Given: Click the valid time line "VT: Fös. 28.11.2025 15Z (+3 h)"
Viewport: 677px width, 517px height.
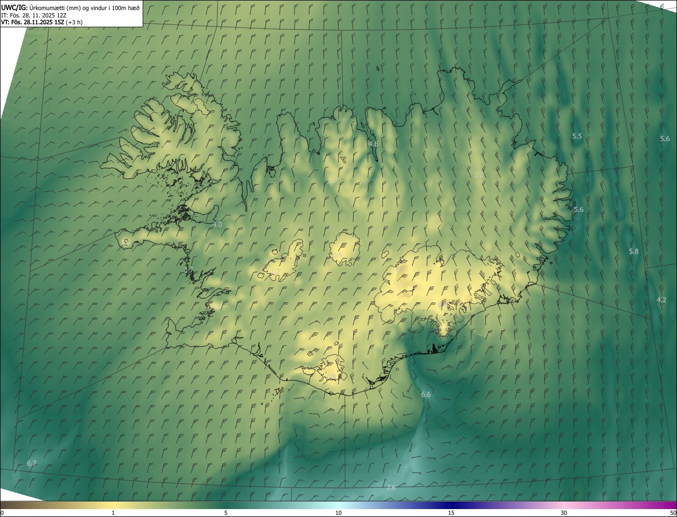Looking at the screenshot, I should pos(42,22).
